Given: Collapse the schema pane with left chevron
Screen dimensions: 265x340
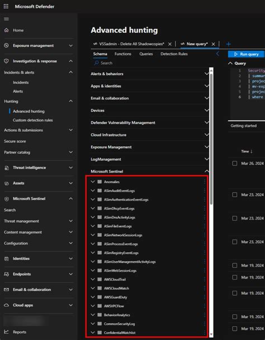Looking at the screenshot, I should pyautogui.click(x=217, y=54).
